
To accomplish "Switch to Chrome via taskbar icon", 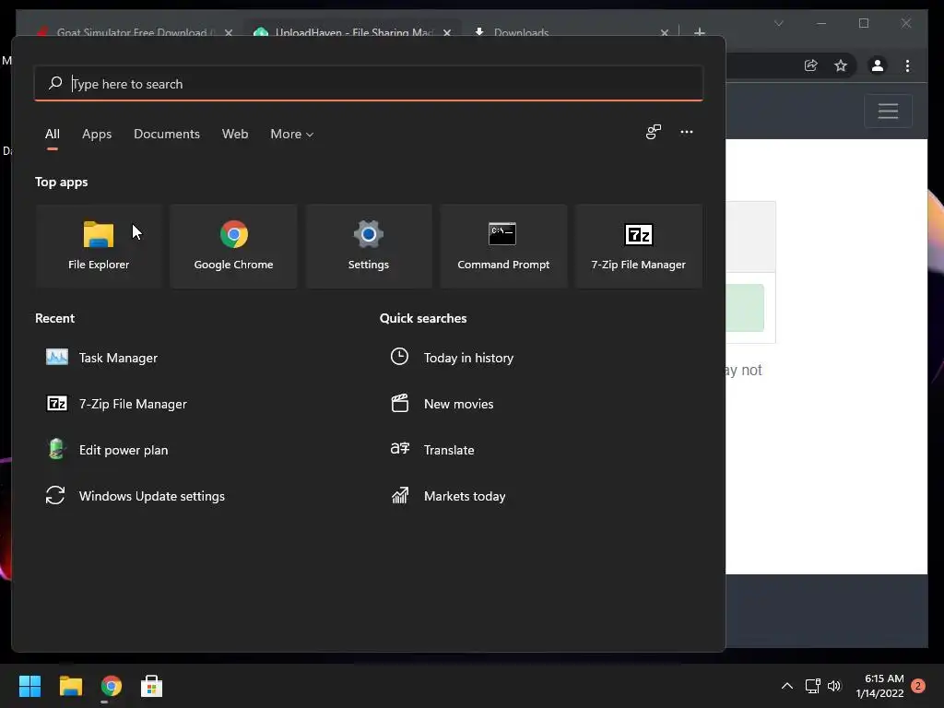I will coord(112,686).
